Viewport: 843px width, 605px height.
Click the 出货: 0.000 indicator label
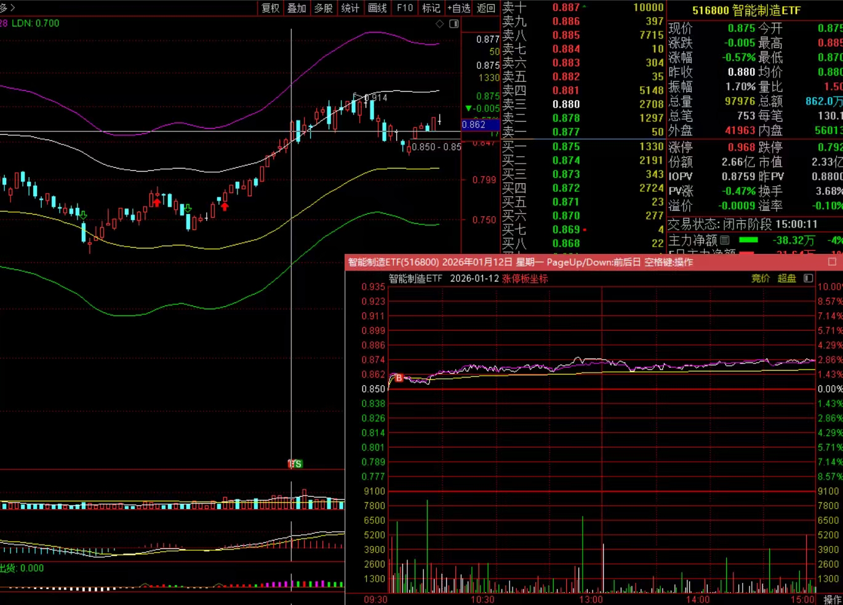[22, 568]
